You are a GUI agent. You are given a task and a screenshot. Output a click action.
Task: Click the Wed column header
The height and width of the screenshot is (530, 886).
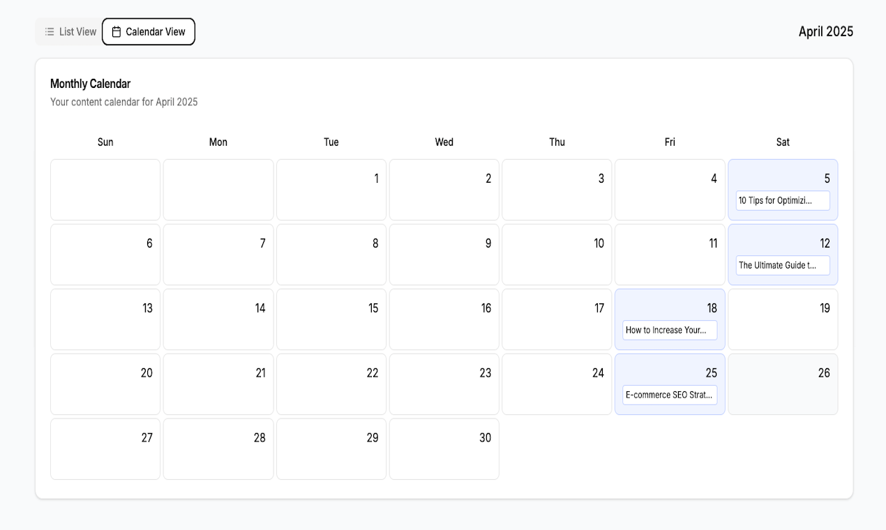[444, 142]
